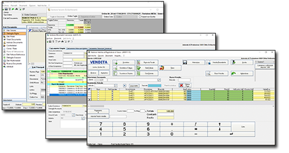This screenshot has width=289, height=153.
Task: Click the round blue circle button beside Articolo field
Action: click(125, 86)
